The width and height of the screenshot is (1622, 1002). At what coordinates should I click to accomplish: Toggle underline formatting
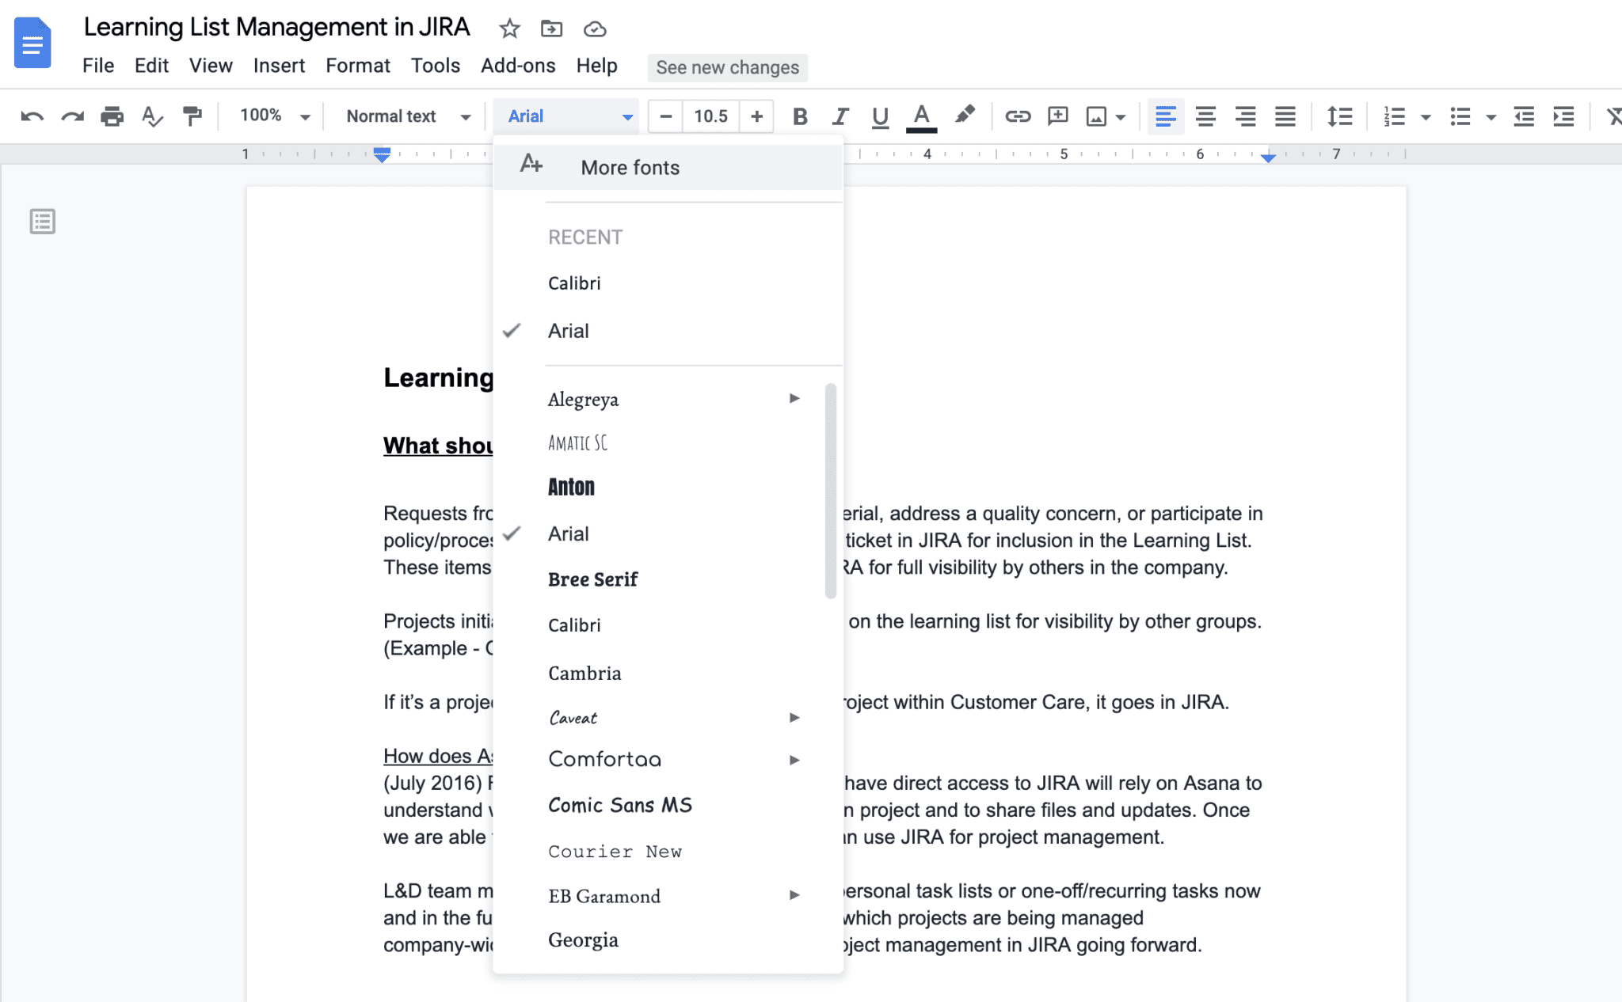tap(879, 116)
